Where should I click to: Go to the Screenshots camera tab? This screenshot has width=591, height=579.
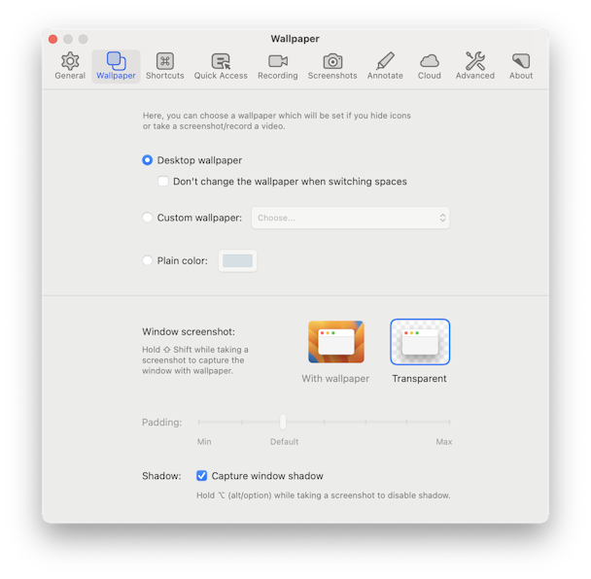[332, 66]
